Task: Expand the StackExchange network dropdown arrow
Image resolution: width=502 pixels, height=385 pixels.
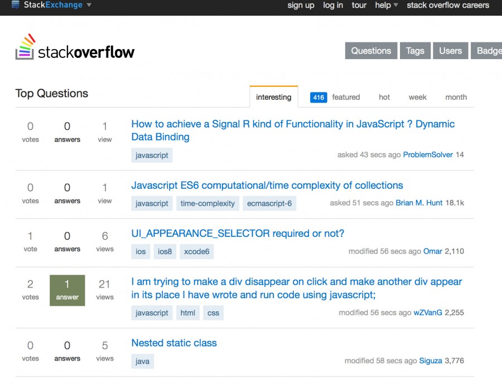Action: pyautogui.click(x=89, y=5)
